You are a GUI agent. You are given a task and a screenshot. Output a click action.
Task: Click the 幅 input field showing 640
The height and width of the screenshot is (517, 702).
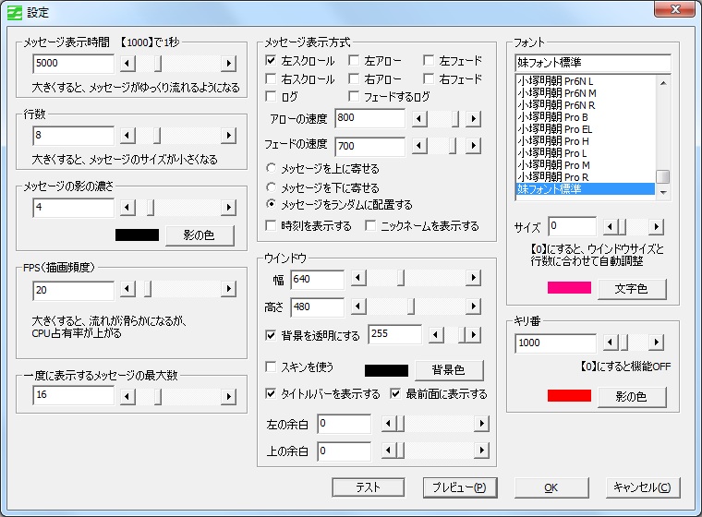tap(318, 280)
